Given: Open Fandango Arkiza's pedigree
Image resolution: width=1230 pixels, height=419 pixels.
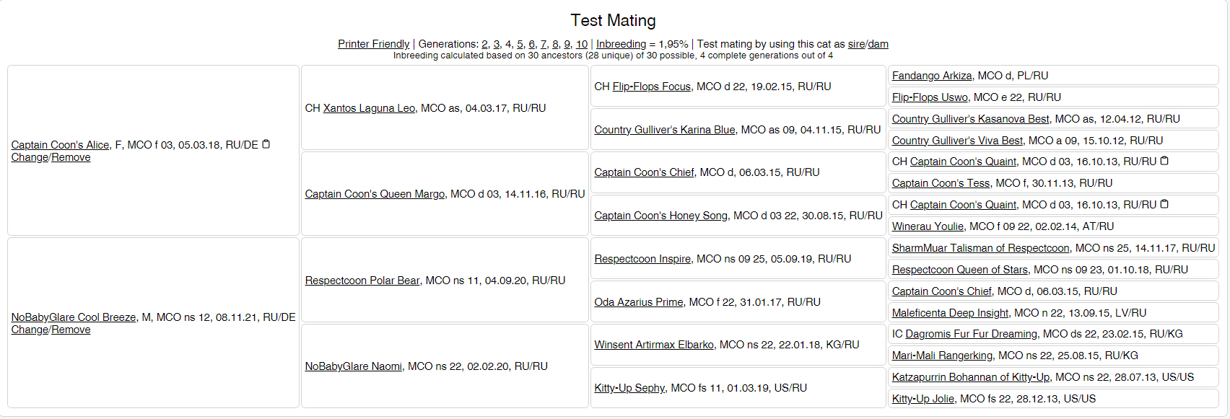Looking at the screenshot, I should tap(932, 76).
